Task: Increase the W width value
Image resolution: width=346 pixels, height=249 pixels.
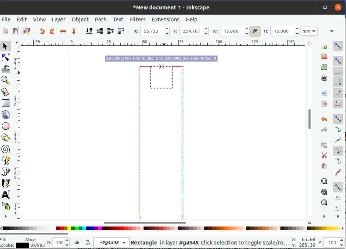Action: (x=247, y=29)
